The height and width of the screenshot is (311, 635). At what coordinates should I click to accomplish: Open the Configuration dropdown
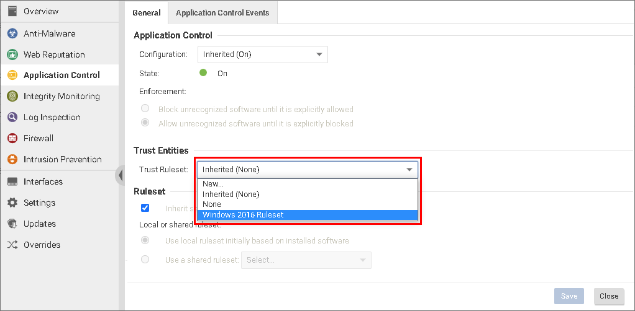(x=262, y=55)
